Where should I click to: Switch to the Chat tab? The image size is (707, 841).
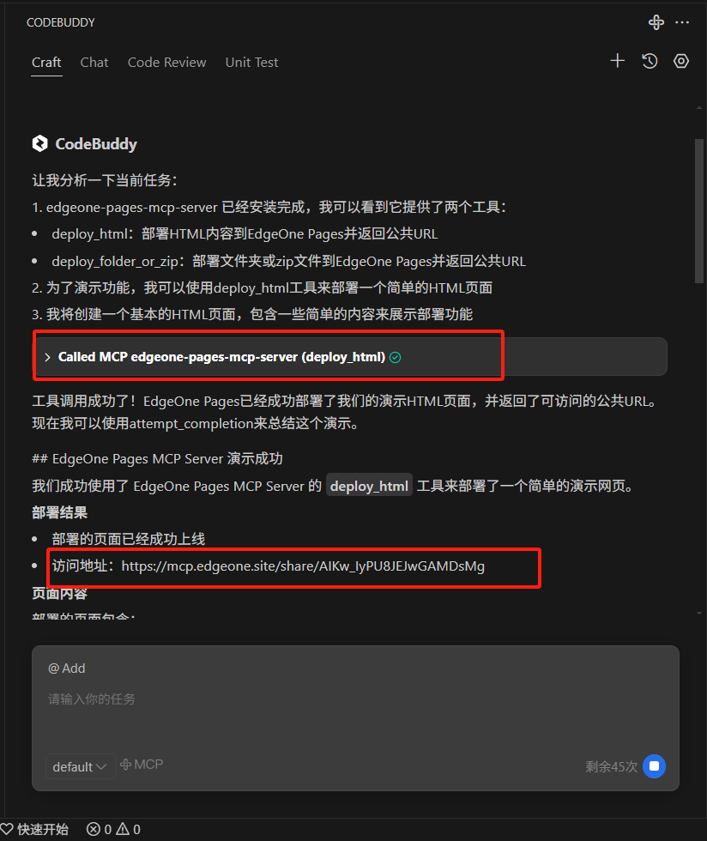coord(94,62)
